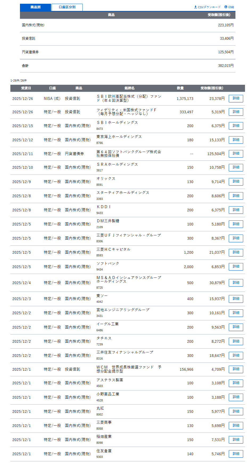249x464 pixels.
Task: View 詳細 for 東京海上ホールディングス
Action: 236,140
